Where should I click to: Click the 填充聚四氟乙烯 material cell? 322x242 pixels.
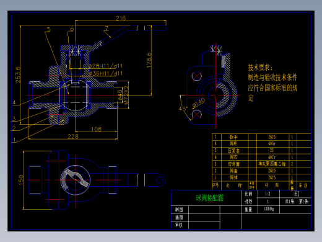tap(272, 164)
